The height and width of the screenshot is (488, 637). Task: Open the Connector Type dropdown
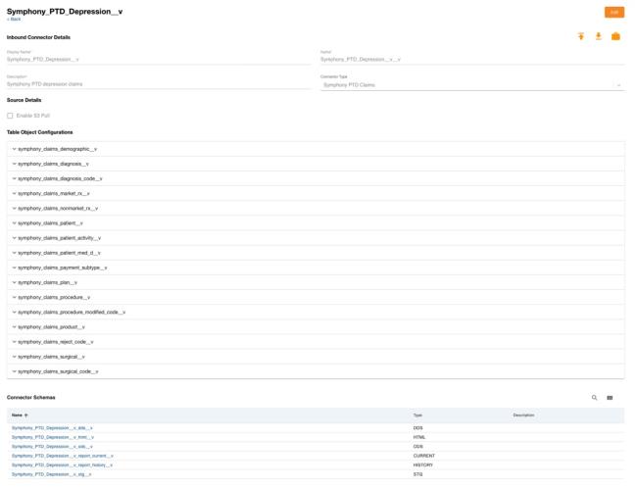coord(471,85)
